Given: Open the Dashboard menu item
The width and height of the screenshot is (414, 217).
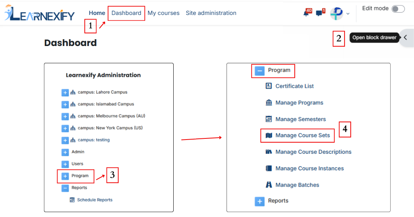Looking at the screenshot, I should coord(126,13).
